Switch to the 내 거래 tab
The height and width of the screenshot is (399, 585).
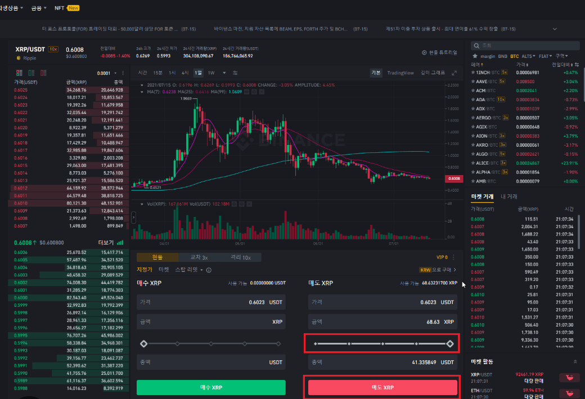click(x=509, y=197)
